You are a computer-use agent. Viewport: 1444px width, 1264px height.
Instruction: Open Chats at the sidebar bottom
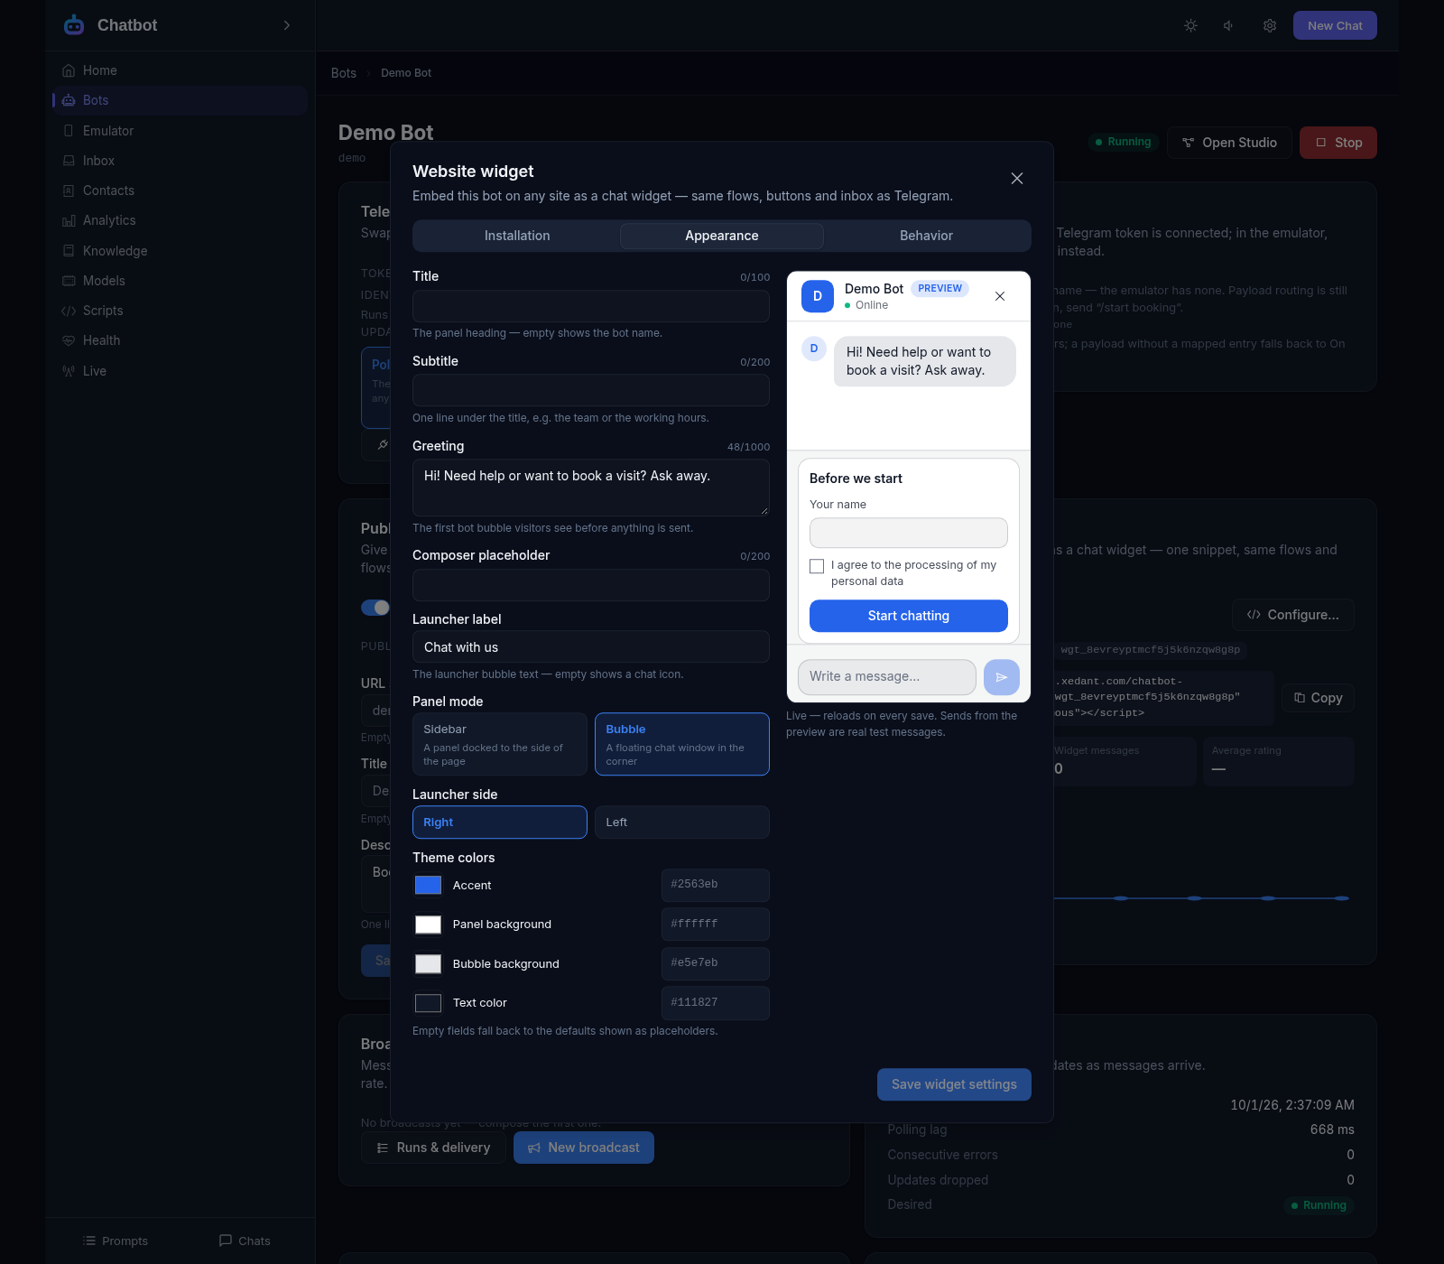245,1241
